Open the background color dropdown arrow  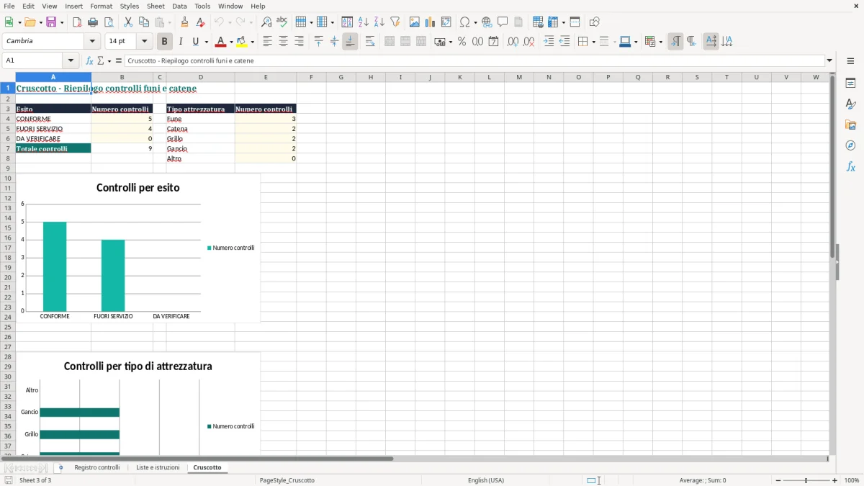(252, 42)
